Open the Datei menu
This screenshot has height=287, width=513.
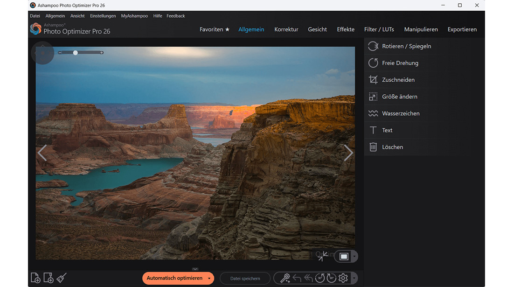point(35,16)
